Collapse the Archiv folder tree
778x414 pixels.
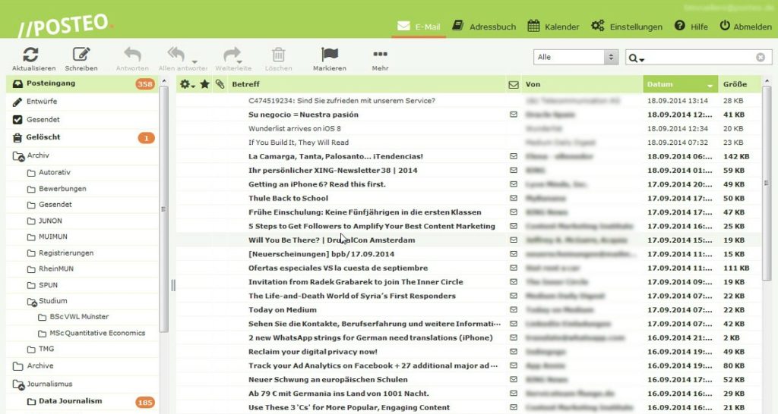coord(18,156)
